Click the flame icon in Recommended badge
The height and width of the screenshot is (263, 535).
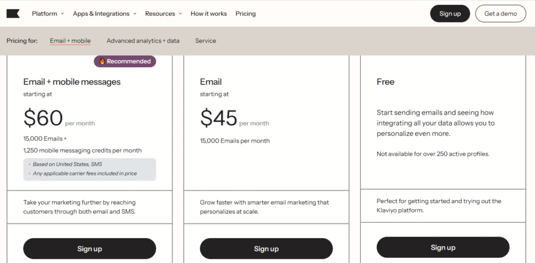[102, 61]
